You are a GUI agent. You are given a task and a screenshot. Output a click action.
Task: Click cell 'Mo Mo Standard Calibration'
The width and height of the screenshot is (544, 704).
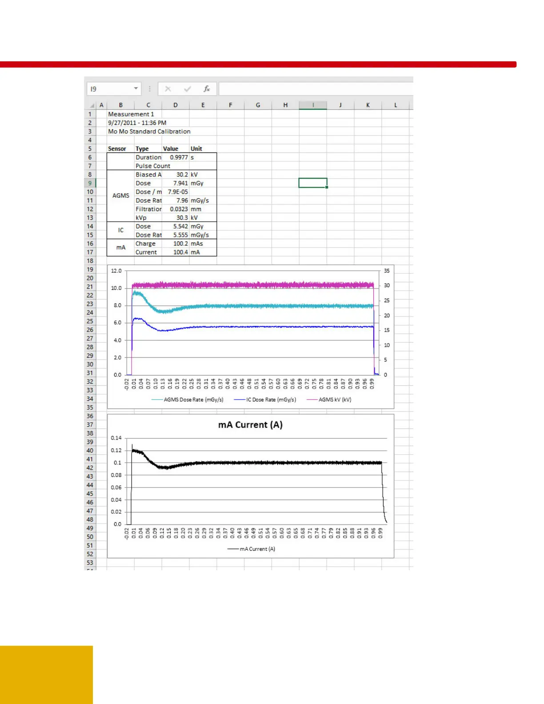[x=149, y=132]
